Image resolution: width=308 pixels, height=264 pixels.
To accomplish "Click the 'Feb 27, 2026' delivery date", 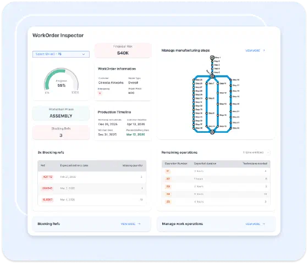I will point(68,177).
